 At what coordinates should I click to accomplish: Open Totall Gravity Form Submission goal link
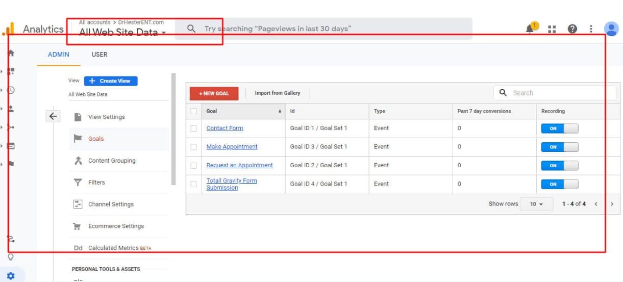coord(232,184)
